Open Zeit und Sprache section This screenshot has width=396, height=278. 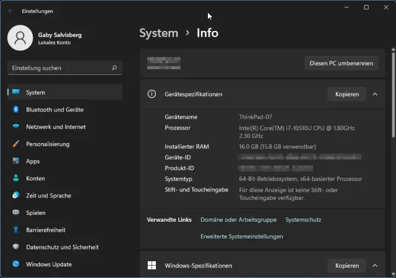point(48,196)
